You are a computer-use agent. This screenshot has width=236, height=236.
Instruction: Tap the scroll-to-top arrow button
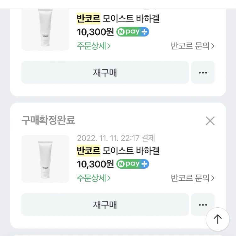tap(217, 219)
